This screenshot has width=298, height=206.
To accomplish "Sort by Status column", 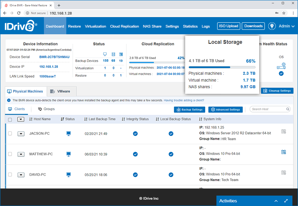I will (x=68, y=119).
